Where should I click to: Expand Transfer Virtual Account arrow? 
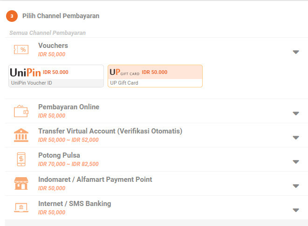tap(295, 137)
